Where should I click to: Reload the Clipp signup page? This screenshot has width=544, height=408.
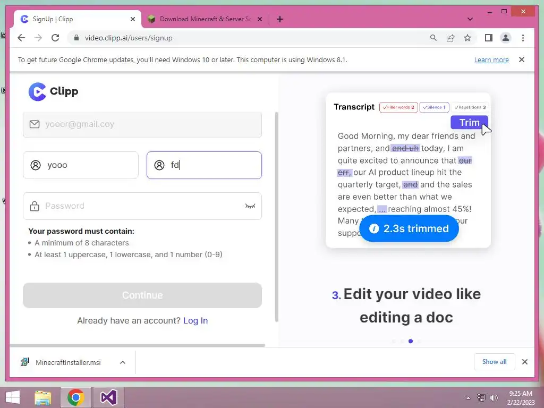pyautogui.click(x=55, y=38)
